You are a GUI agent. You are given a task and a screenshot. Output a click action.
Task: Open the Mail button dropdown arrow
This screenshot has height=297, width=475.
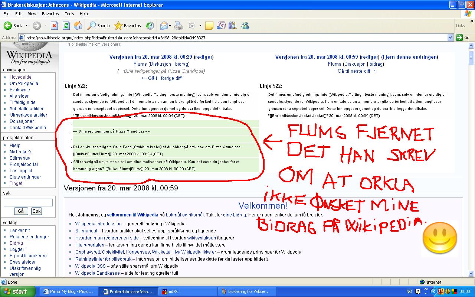(x=170, y=26)
